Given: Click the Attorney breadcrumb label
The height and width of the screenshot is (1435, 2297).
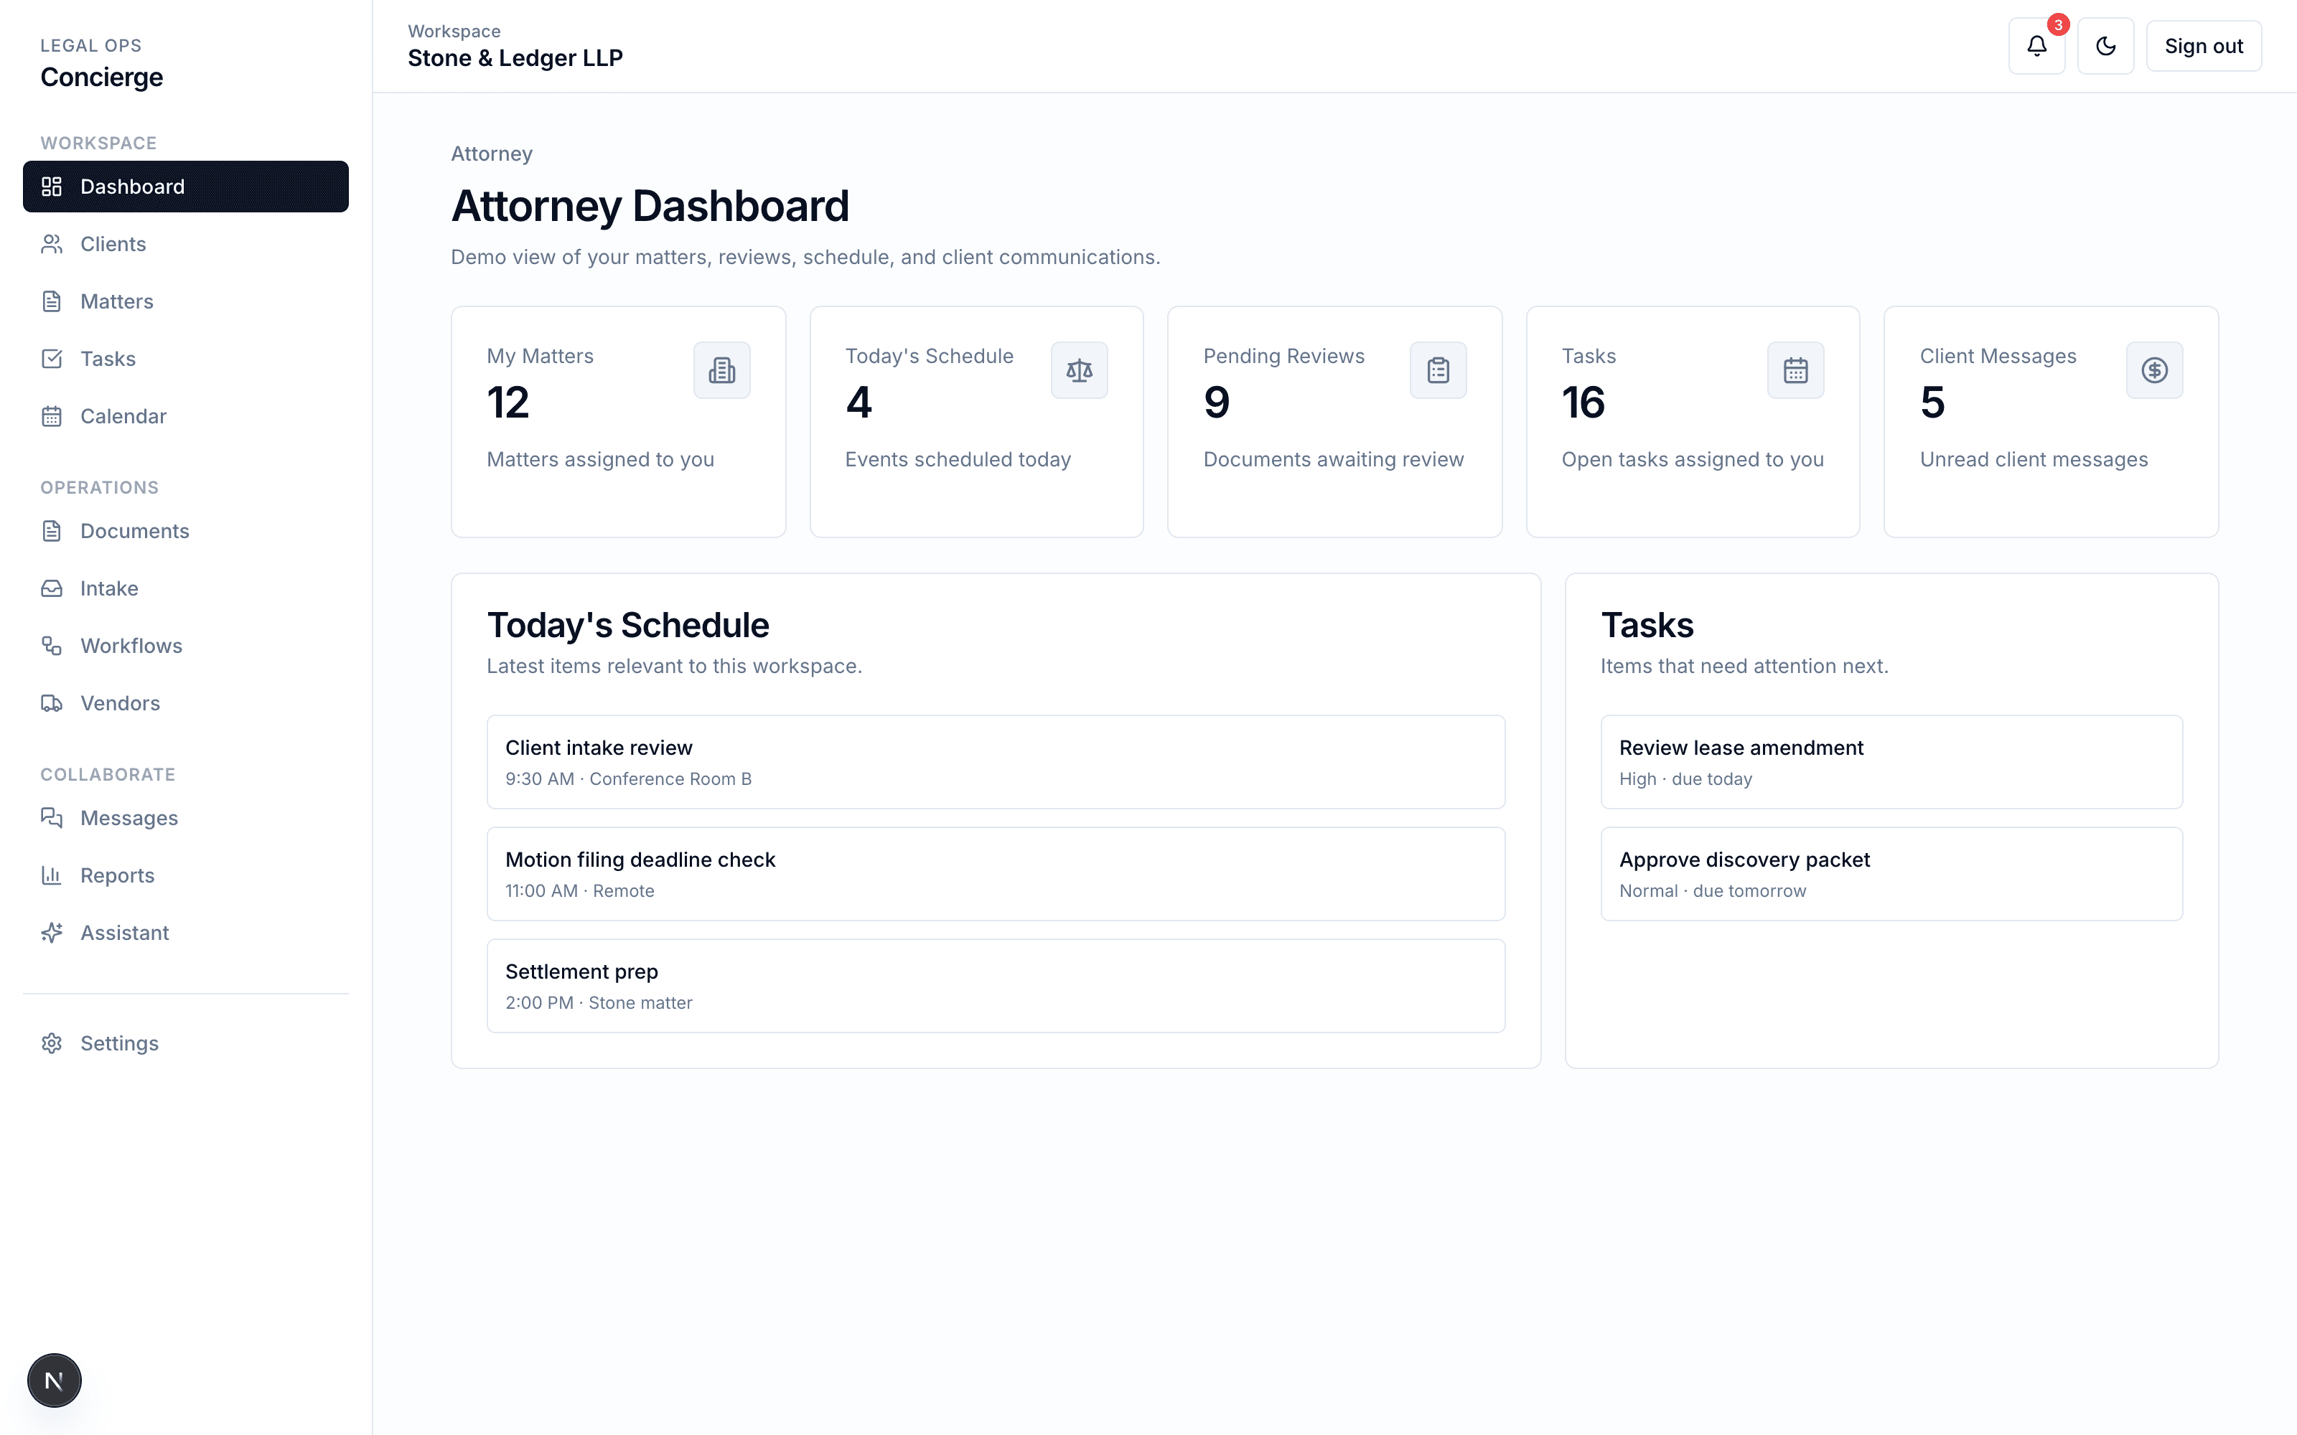Looking at the screenshot, I should 492,154.
